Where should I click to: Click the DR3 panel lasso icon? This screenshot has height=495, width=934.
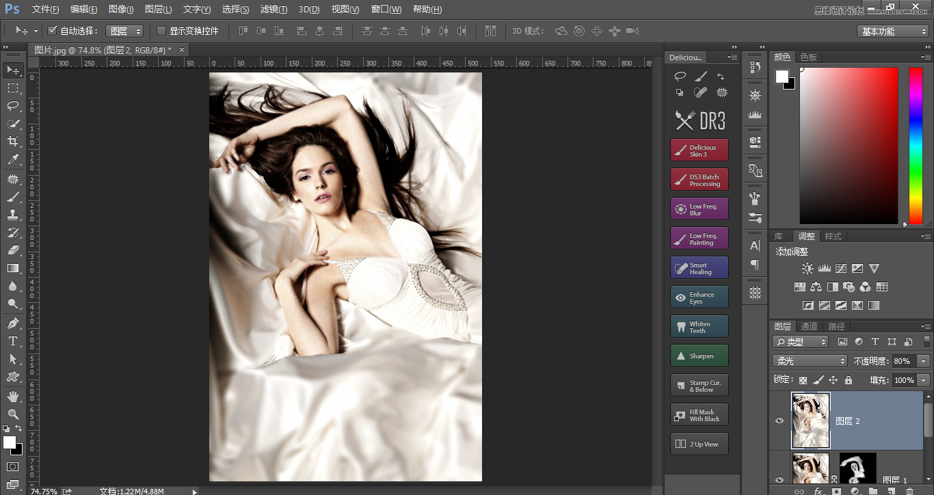click(x=680, y=76)
